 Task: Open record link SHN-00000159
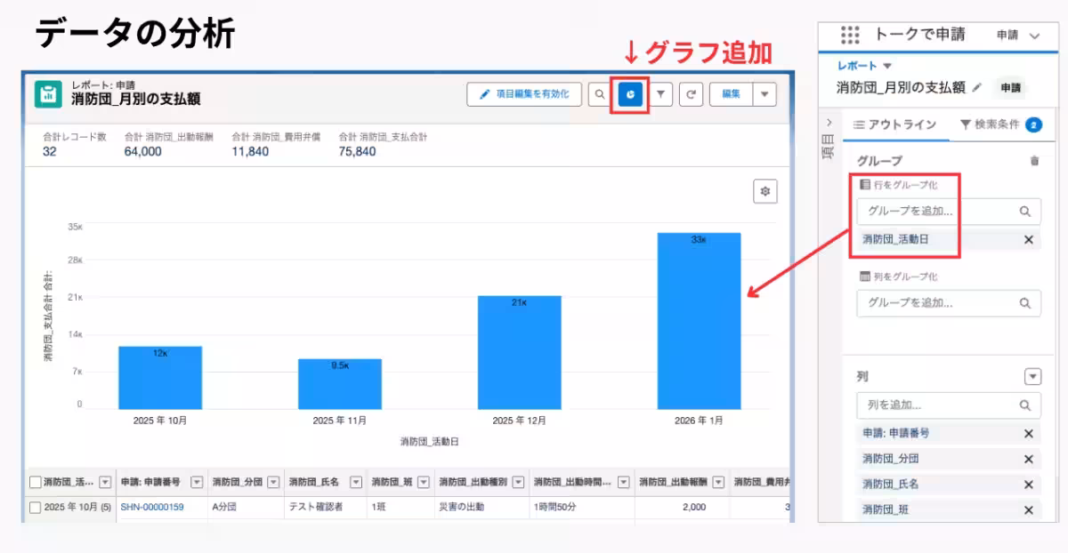coord(151,508)
